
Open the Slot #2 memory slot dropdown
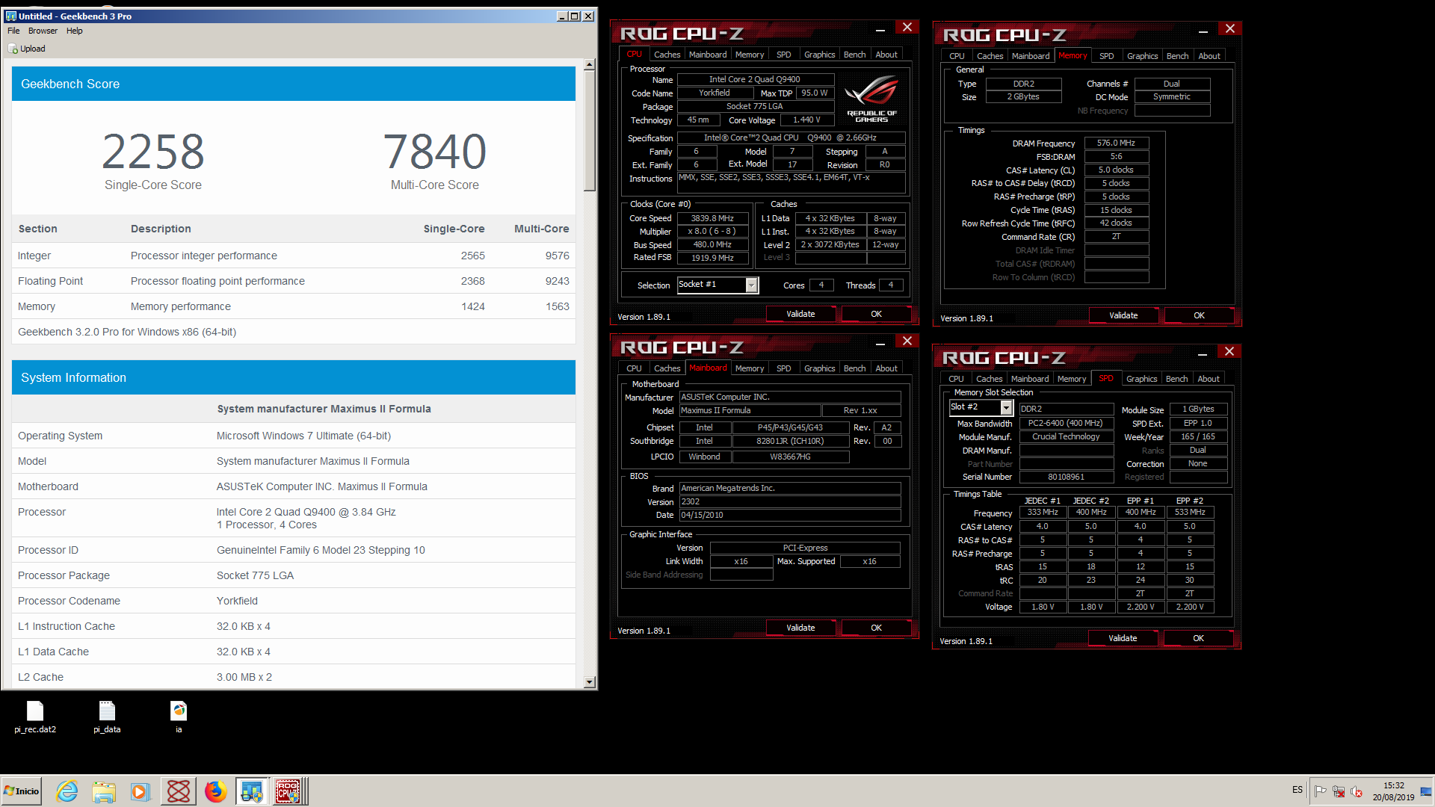click(x=1006, y=407)
